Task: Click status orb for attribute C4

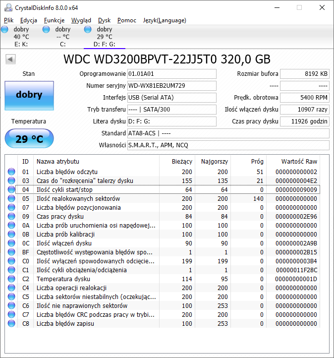Action: [x=11, y=288]
